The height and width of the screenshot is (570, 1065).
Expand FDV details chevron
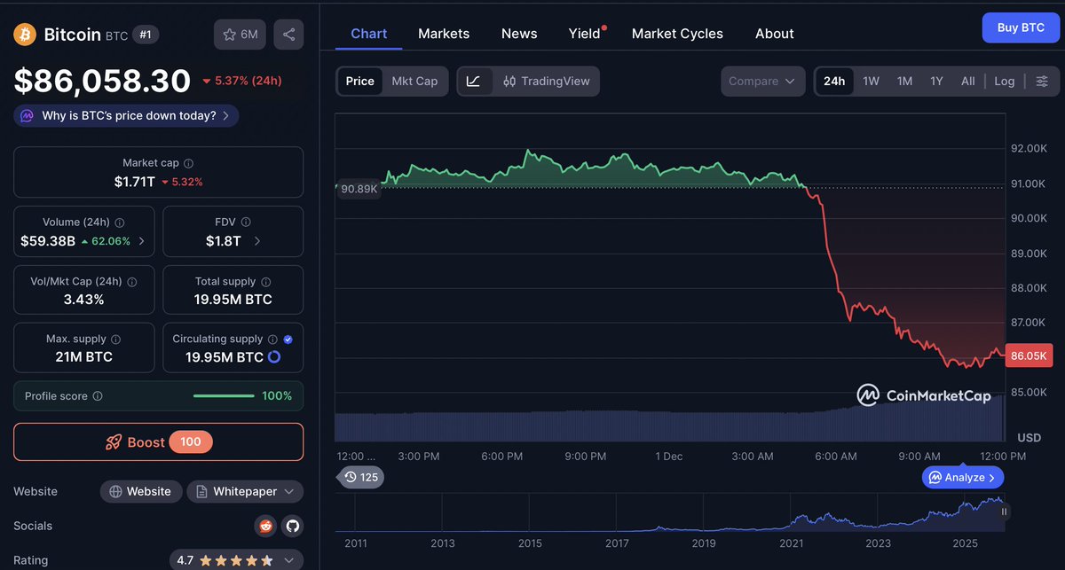point(257,241)
